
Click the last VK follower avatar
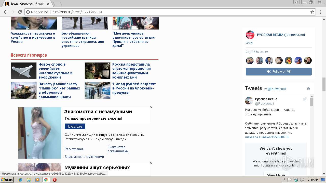click(x=308, y=60)
